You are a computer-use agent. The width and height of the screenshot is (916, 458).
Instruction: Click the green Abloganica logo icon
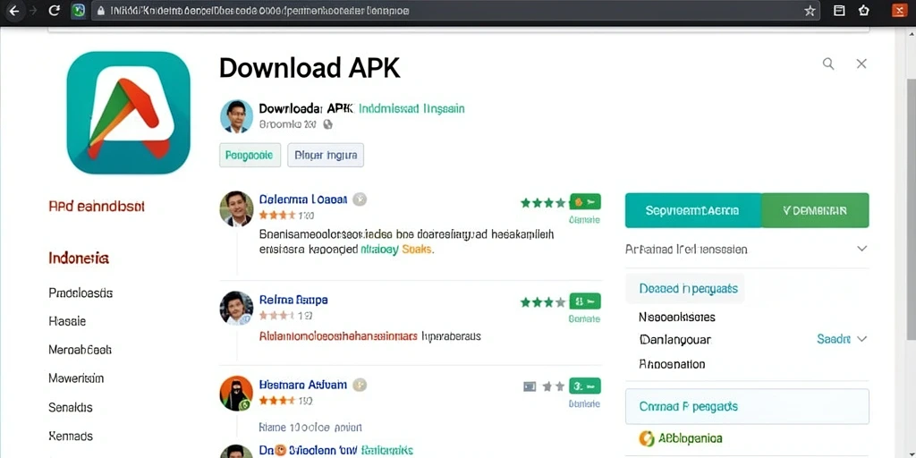(647, 437)
